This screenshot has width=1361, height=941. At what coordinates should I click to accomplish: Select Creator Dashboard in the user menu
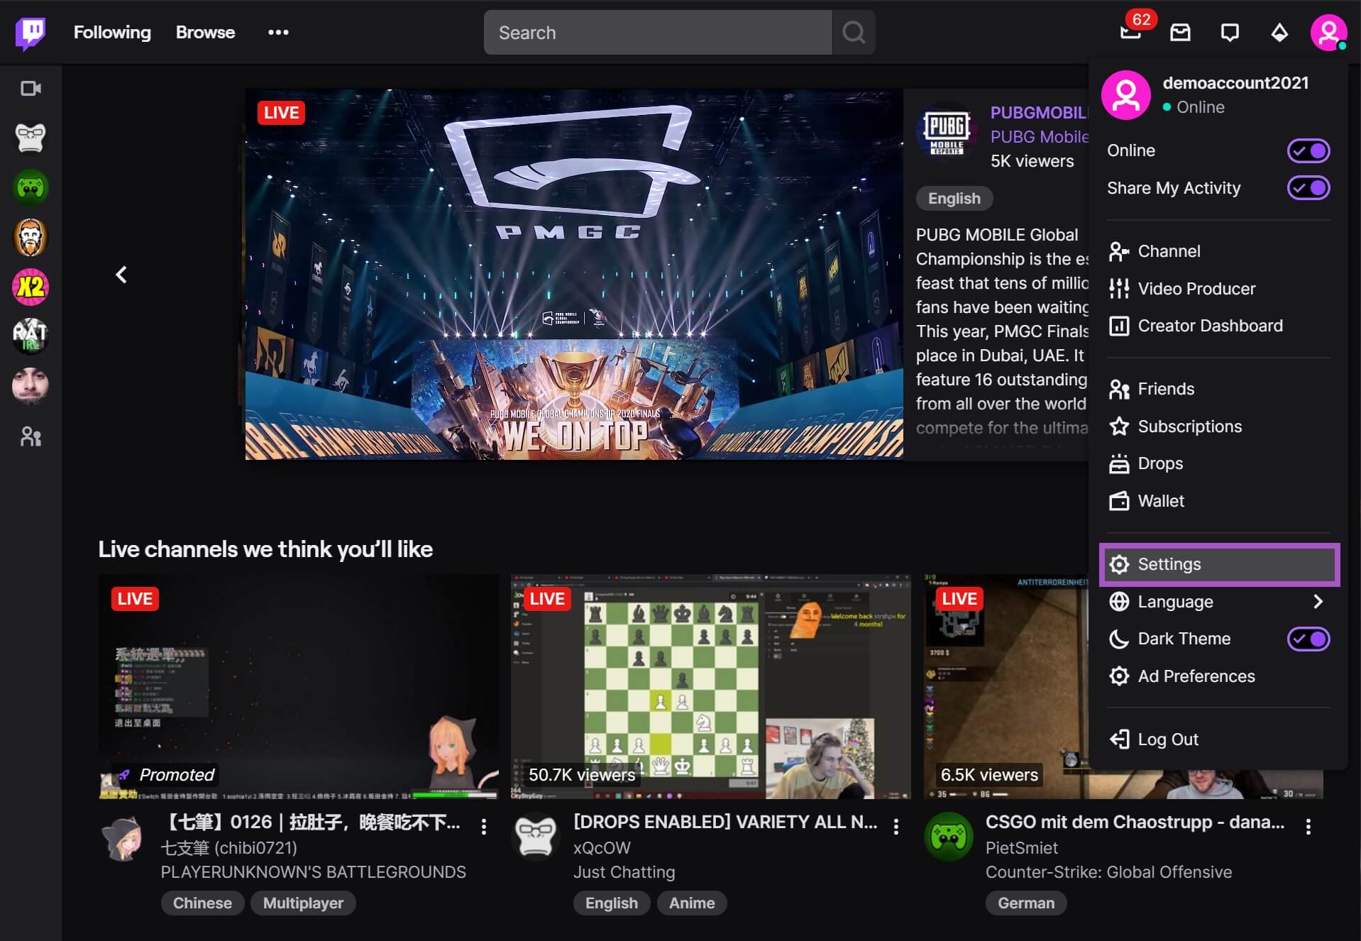[1210, 326]
